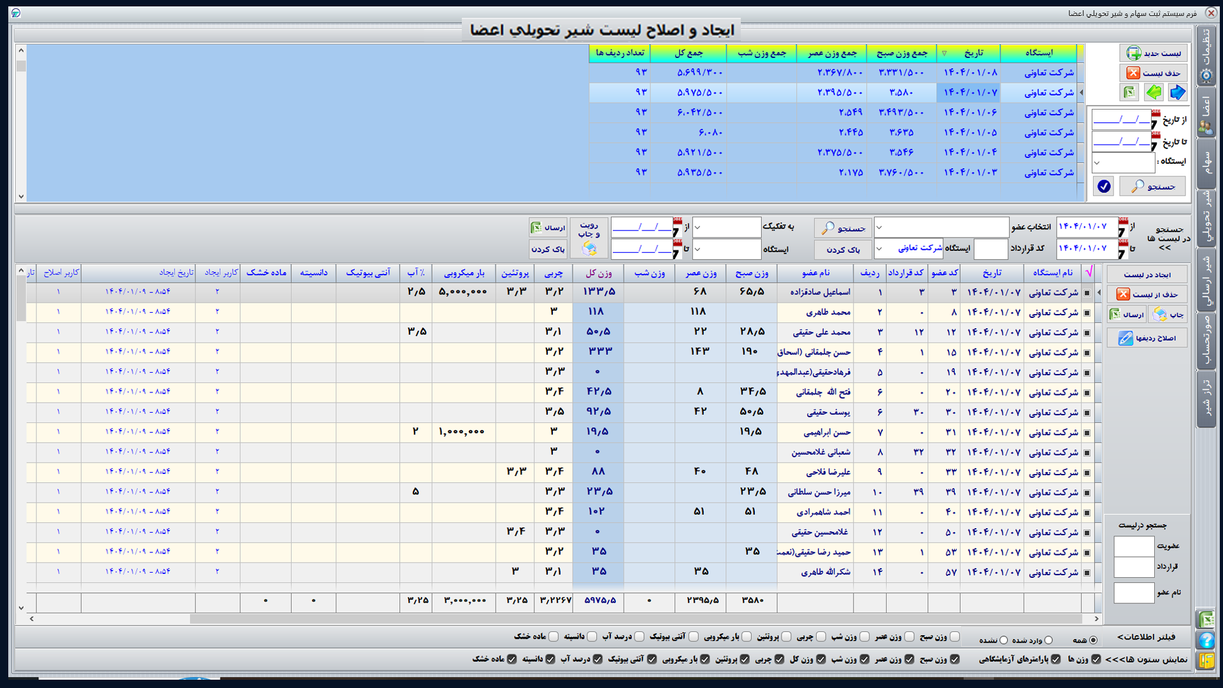
Task: Enable the 'پروتئین' filter checkbox
Action: point(786,636)
